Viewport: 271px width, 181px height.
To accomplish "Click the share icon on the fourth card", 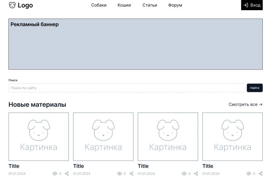I will click(x=261, y=173).
